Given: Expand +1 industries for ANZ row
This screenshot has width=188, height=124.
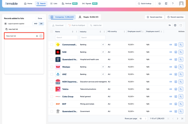Looking at the screenshot, I should coord(103,74).
